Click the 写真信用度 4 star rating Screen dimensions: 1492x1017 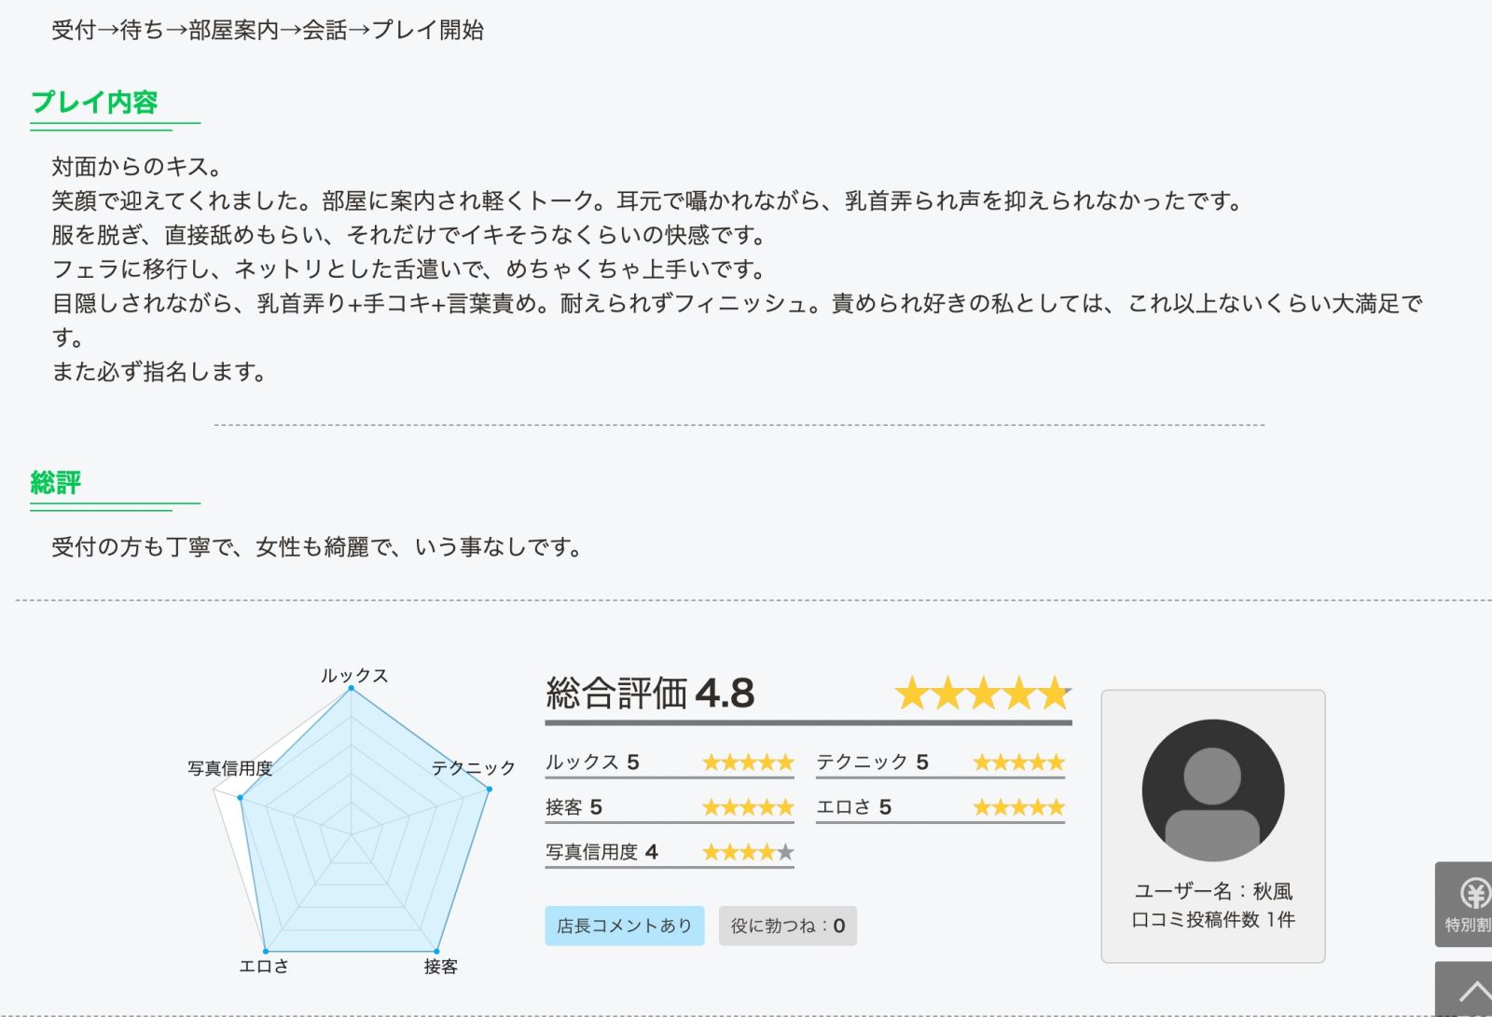pyautogui.click(x=748, y=852)
